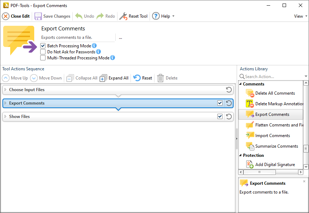Click the Undo arrow

coord(79,16)
